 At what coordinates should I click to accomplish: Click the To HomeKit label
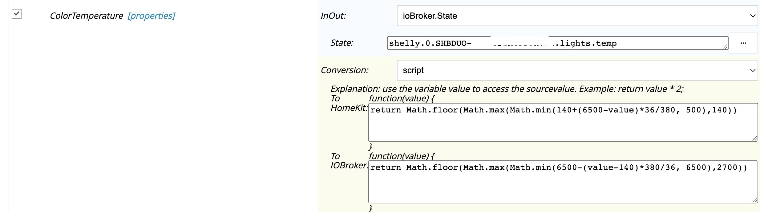point(349,103)
